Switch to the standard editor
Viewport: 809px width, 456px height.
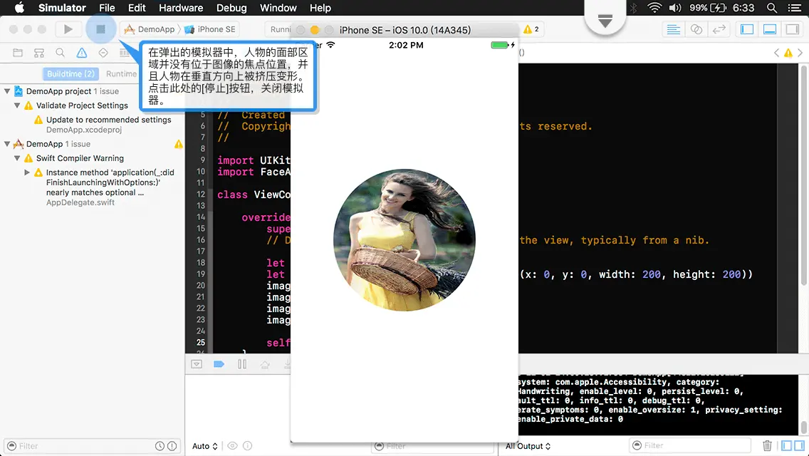coord(673,29)
